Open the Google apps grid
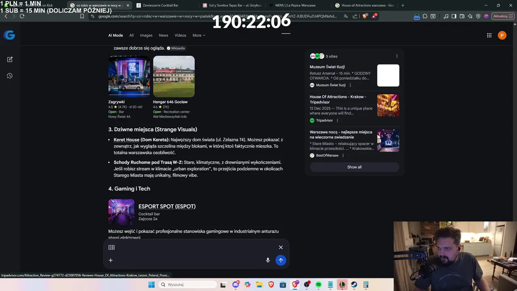517x291 pixels. click(x=489, y=36)
